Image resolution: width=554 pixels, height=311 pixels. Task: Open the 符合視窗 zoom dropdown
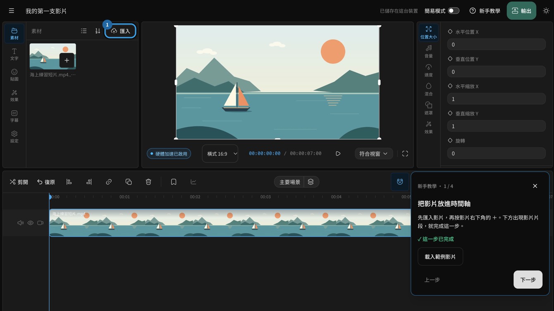[x=373, y=154]
